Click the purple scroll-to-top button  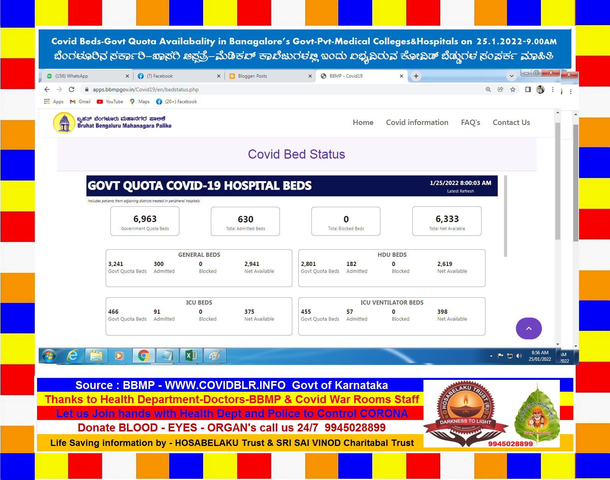[529, 328]
